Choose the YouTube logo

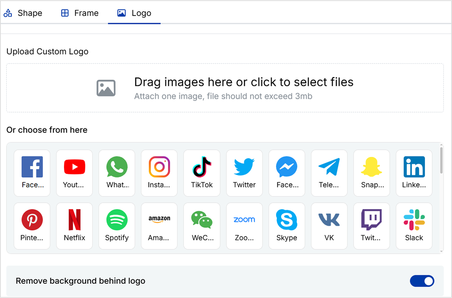(x=74, y=173)
